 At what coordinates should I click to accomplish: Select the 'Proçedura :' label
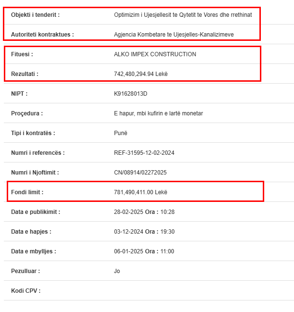click(x=27, y=113)
